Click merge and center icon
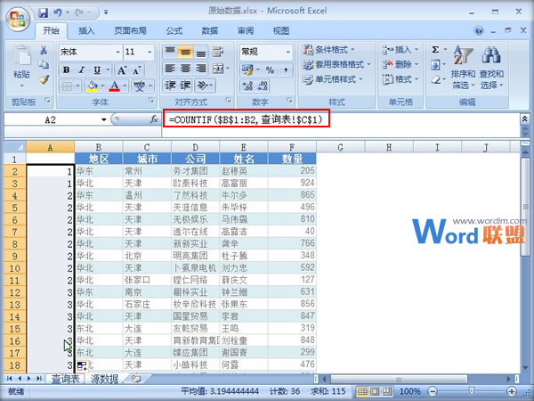The image size is (534, 401). pos(218,69)
